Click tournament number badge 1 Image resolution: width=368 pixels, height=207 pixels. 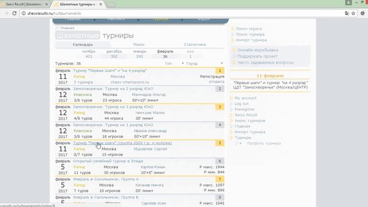point(220,70)
